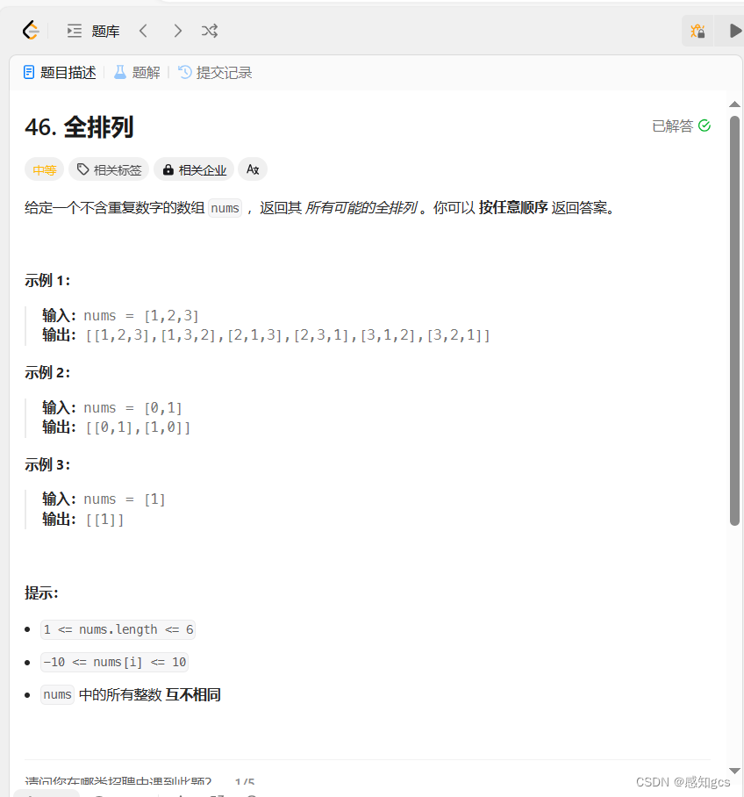The image size is (744, 797).
Task: Click the scrollbar down arrow
Action: pyautogui.click(x=734, y=771)
